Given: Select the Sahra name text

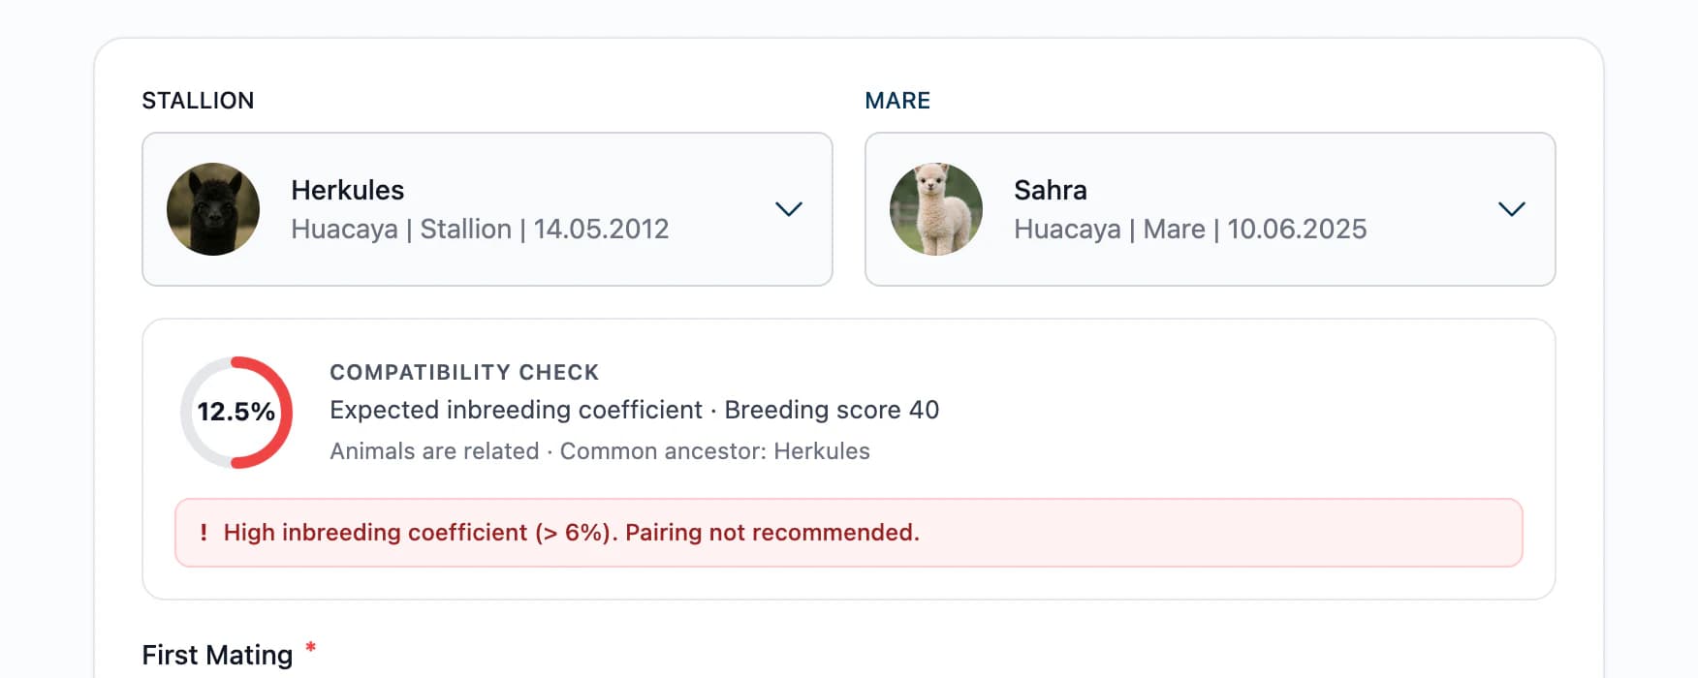Looking at the screenshot, I should [x=1051, y=190].
